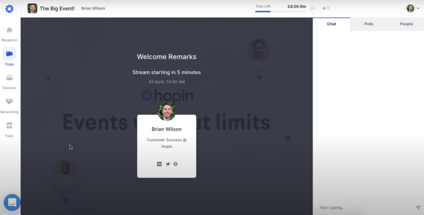Image resolution: width=424 pixels, height=215 pixels.
Task: Open the Expo booth section
Action: click(9, 130)
